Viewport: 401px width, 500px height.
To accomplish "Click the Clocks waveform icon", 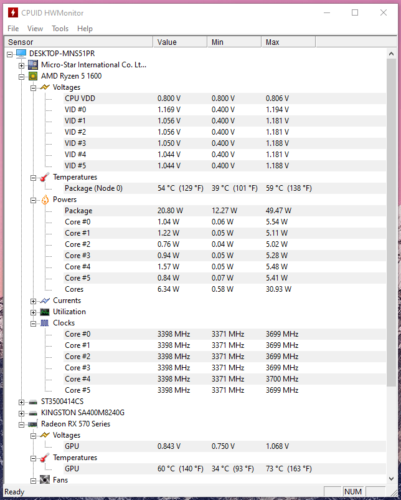I will click(x=45, y=324).
